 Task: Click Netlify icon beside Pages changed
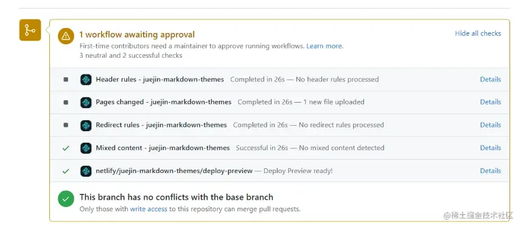point(86,102)
